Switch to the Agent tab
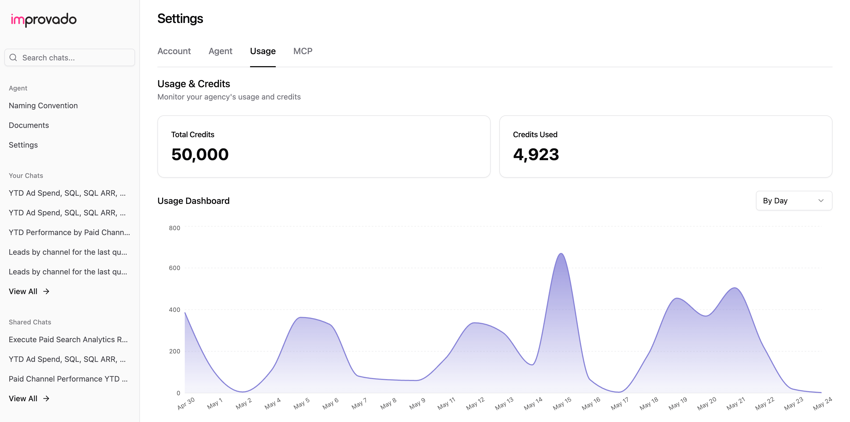850x422 pixels. coord(220,51)
